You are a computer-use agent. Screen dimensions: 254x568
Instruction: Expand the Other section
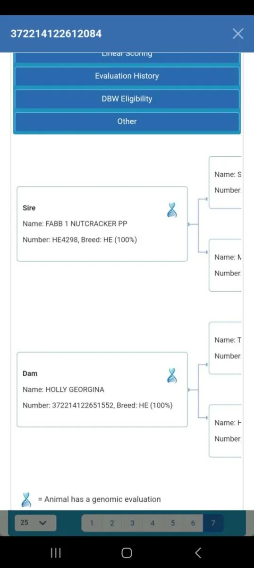coord(127,121)
